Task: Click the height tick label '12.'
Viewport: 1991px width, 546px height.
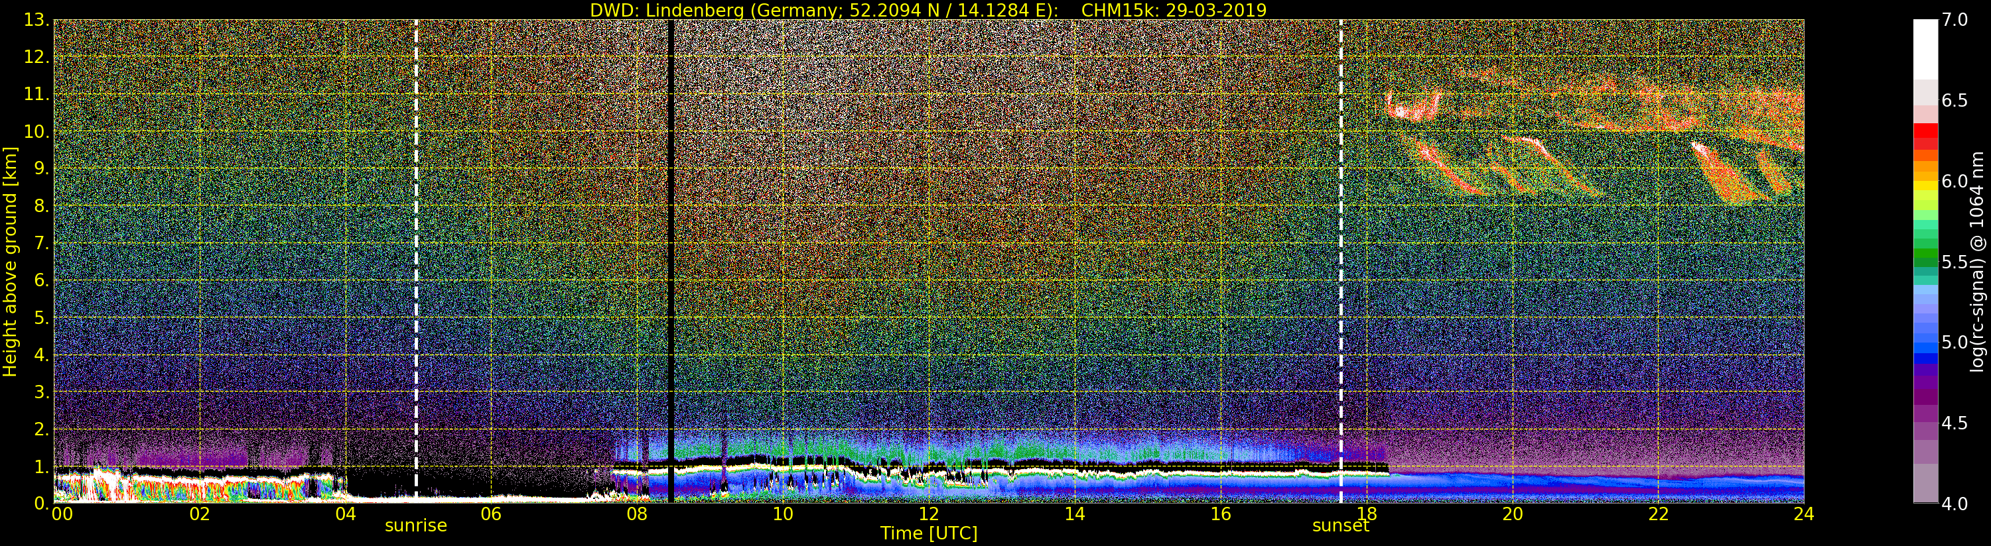Action: coord(36,57)
